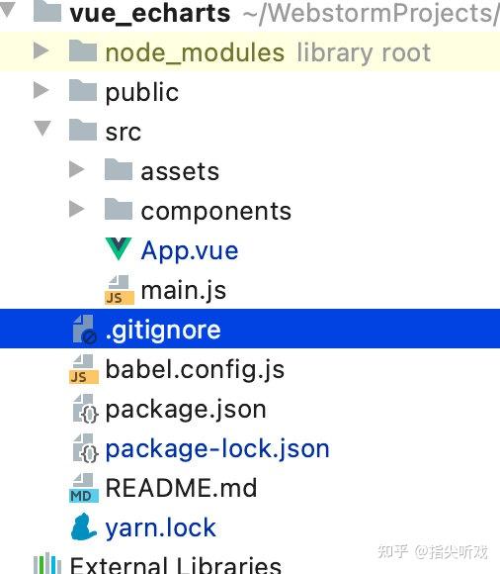Collapse the vue_echarts project root arrow

click(x=7, y=10)
